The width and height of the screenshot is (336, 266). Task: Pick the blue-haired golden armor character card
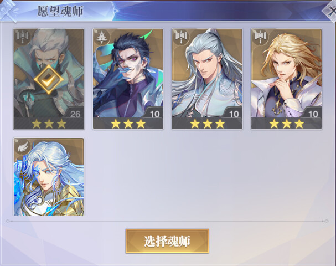click(49, 177)
